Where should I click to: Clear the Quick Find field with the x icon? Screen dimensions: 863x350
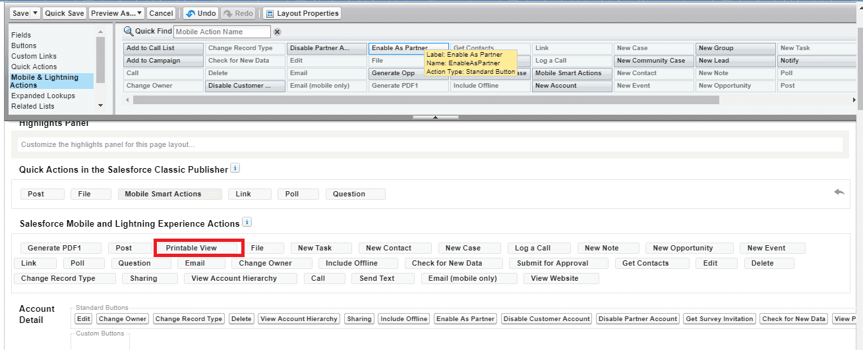(x=277, y=32)
